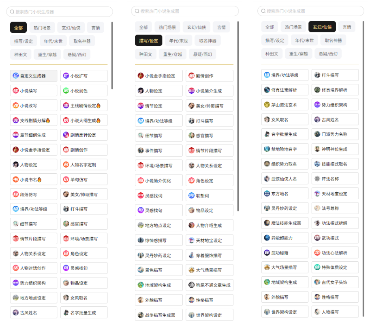Click the 剧情反转设定 icon
Viewport: 370px width, 325px height.
[x=66, y=135]
